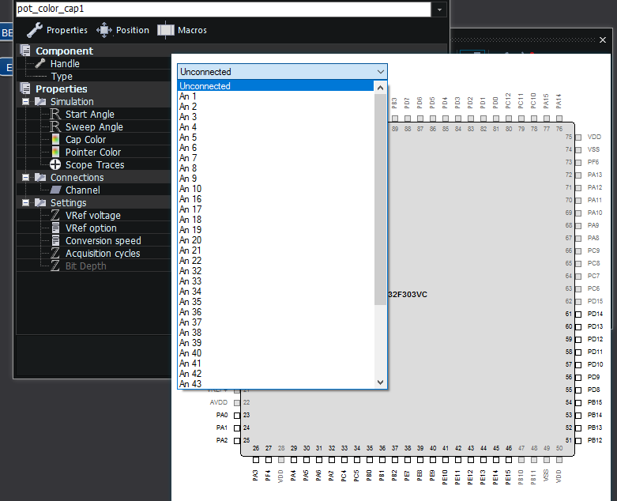Image resolution: width=617 pixels, height=501 pixels.
Task: Select the VRef option property icon
Action: tap(55, 228)
